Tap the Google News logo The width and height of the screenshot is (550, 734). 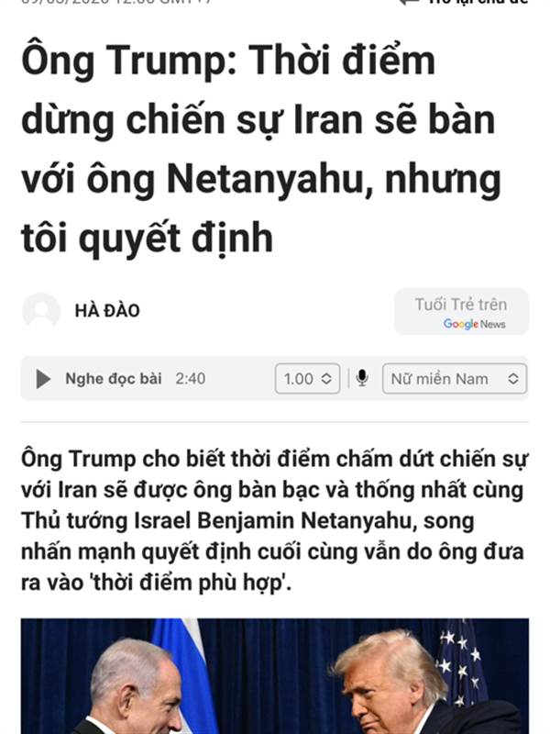click(474, 324)
